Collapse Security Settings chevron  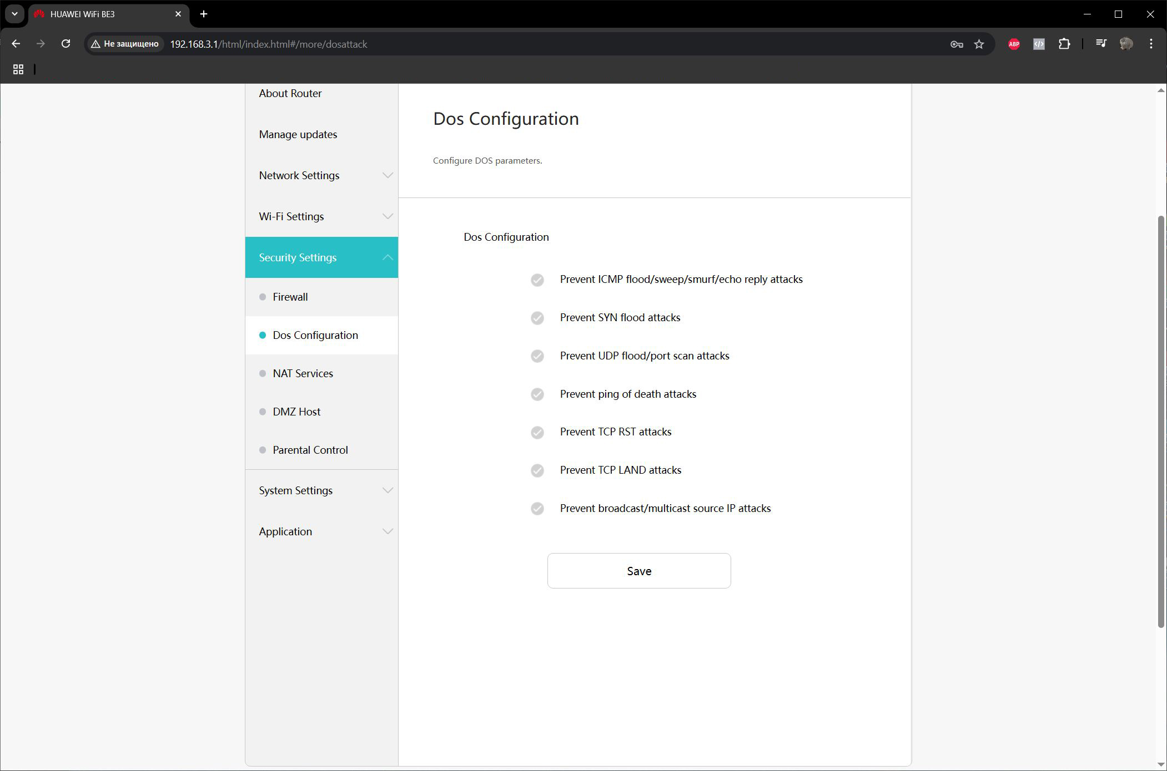click(x=388, y=257)
